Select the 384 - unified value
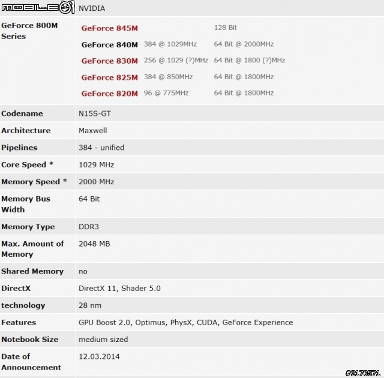Viewport: 384px width, 378px height. pyautogui.click(x=101, y=148)
